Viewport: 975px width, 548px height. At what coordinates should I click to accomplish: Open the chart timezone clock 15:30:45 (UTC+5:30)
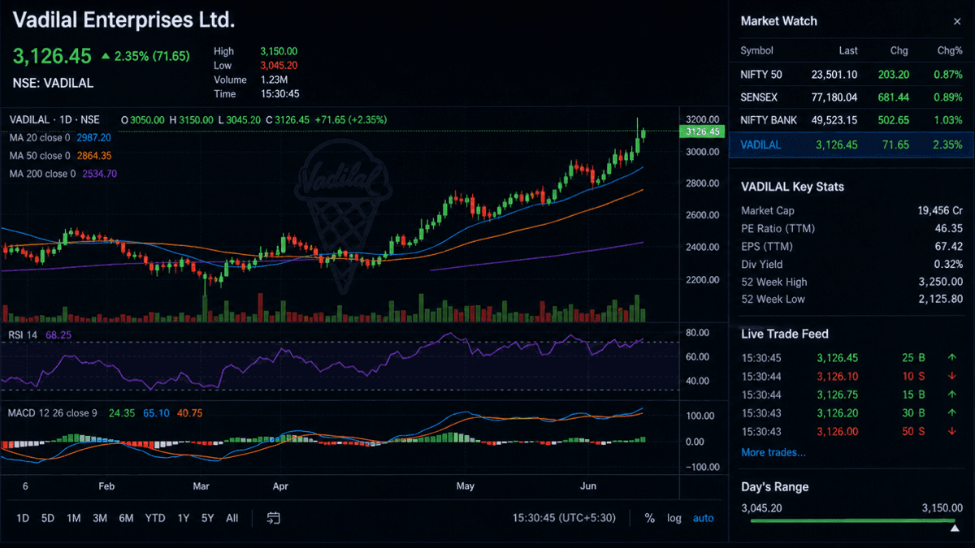click(x=564, y=518)
